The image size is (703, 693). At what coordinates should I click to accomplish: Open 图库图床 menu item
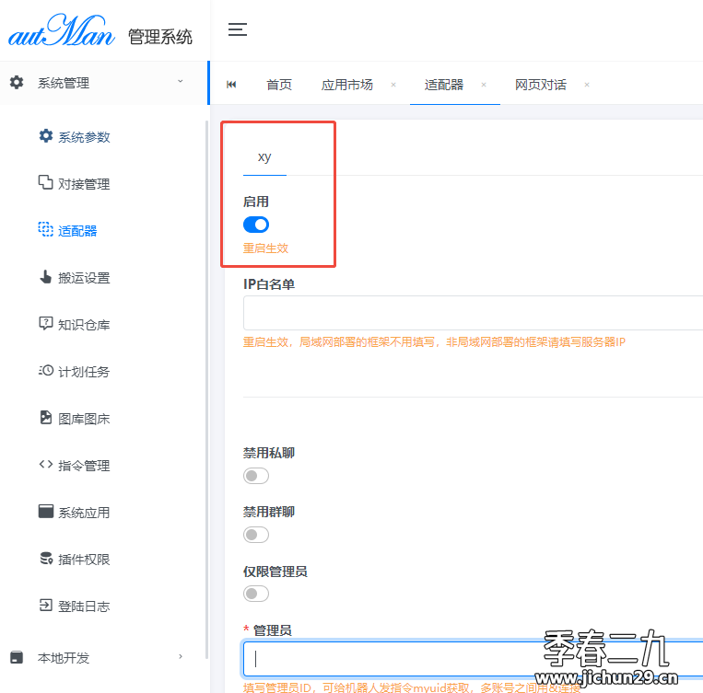click(x=84, y=419)
